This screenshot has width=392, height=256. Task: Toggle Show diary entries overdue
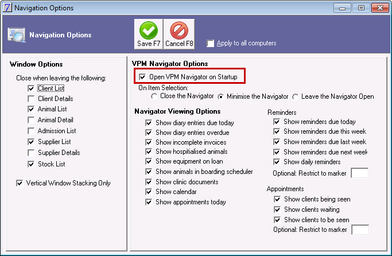click(149, 133)
